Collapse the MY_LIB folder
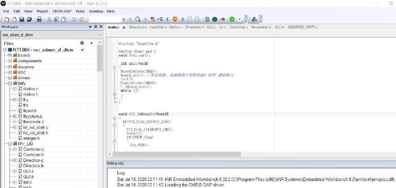This screenshot has width=396, height=188. pyautogui.click(x=10, y=144)
